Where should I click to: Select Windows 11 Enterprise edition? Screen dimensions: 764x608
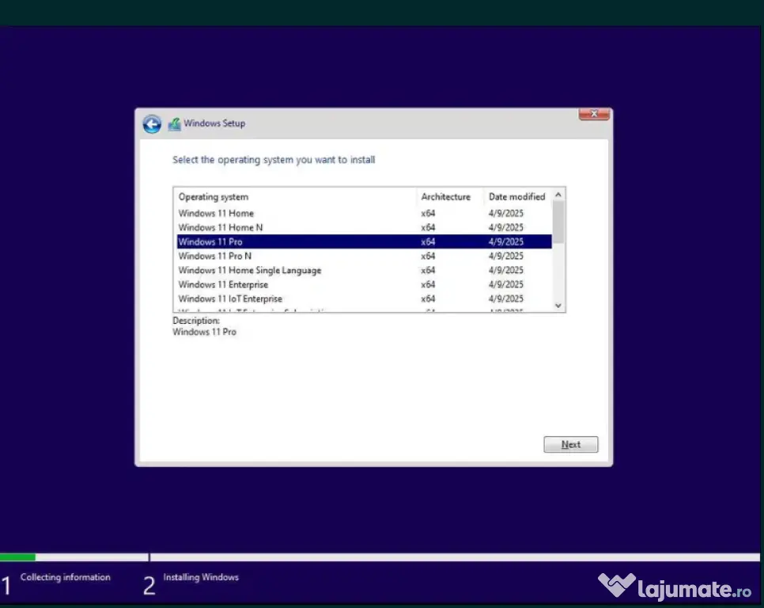point(223,285)
